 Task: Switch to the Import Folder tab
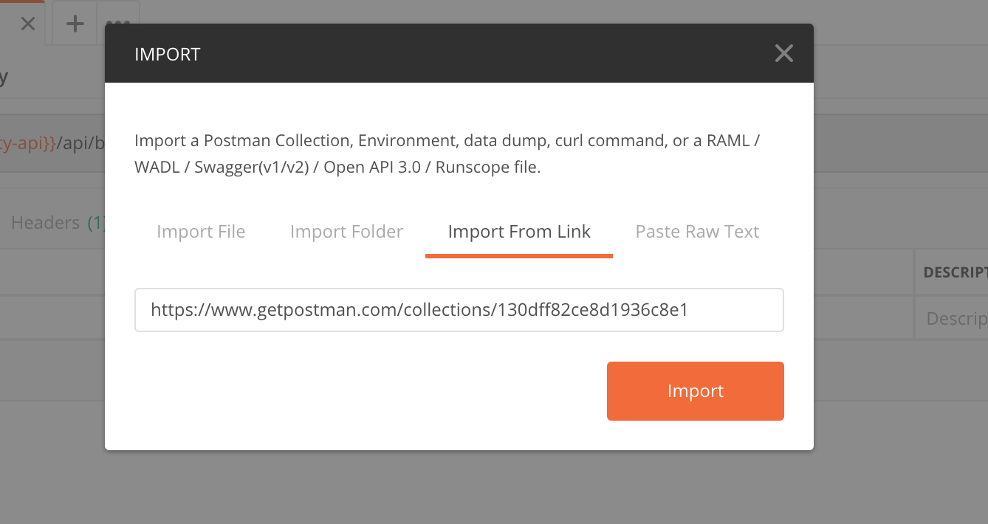click(346, 231)
